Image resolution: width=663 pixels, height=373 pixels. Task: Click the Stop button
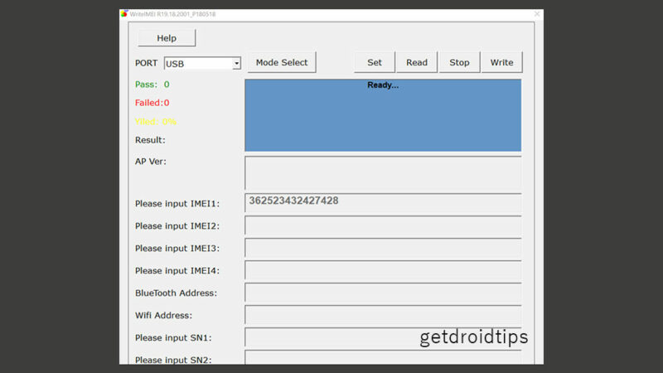click(x=459, y=63)
